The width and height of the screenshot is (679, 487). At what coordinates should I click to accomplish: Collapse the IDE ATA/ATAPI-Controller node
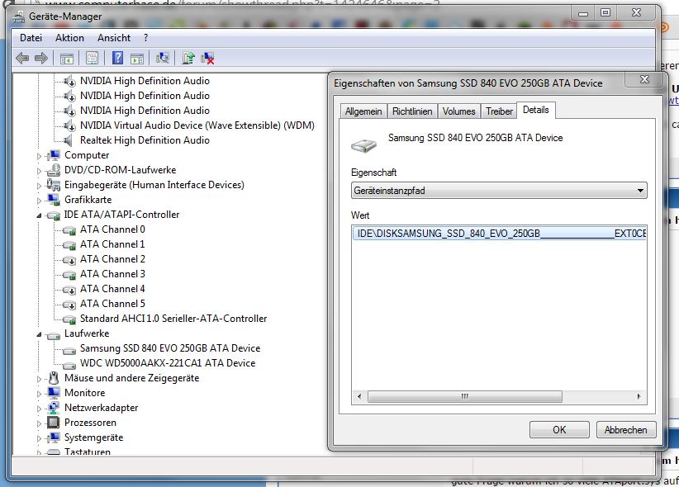point(39,215)
